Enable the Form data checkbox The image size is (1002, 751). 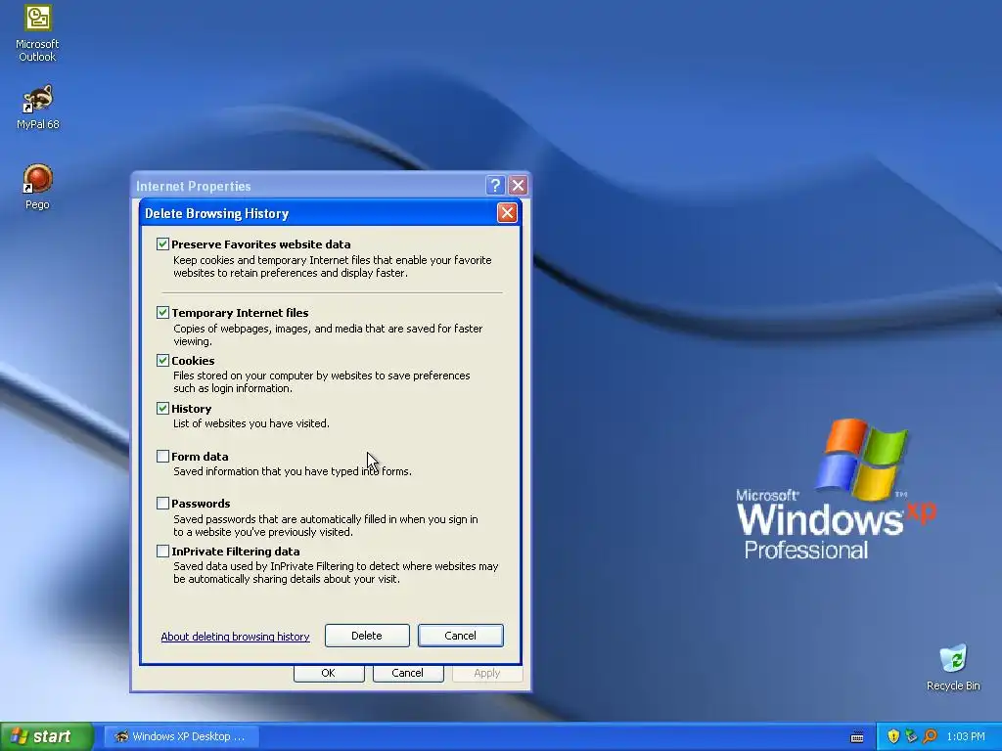(163, 456)
